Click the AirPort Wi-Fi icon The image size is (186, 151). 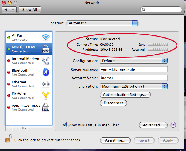[46, 37]
